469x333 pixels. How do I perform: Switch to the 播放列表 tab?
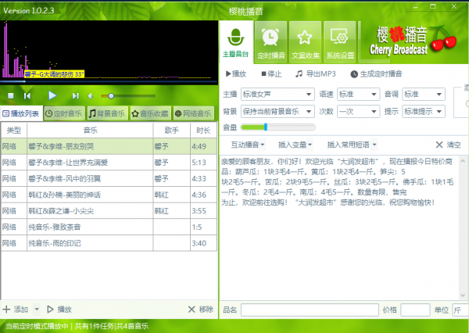pos(22,113)
